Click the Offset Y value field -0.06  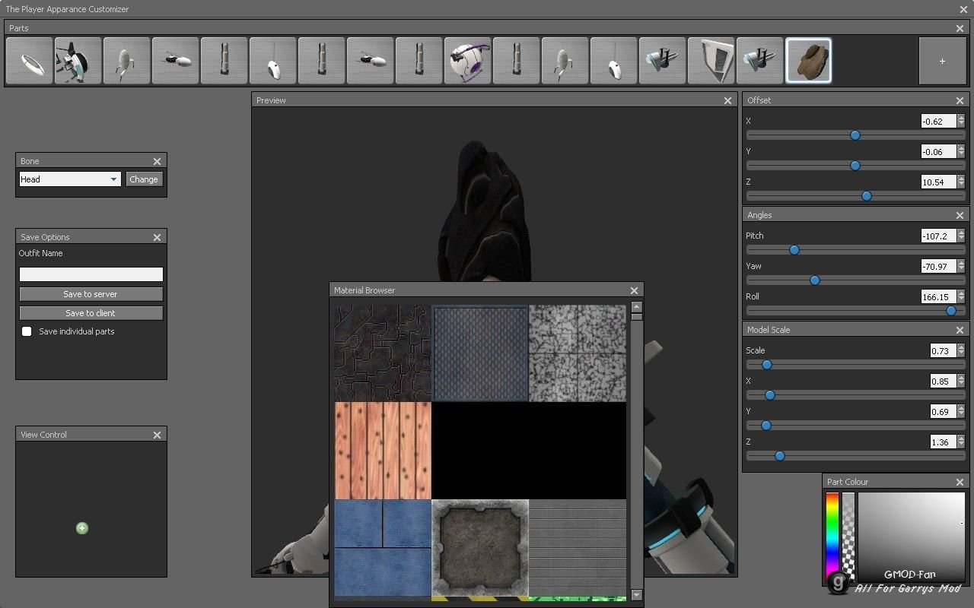click(938, 151)
